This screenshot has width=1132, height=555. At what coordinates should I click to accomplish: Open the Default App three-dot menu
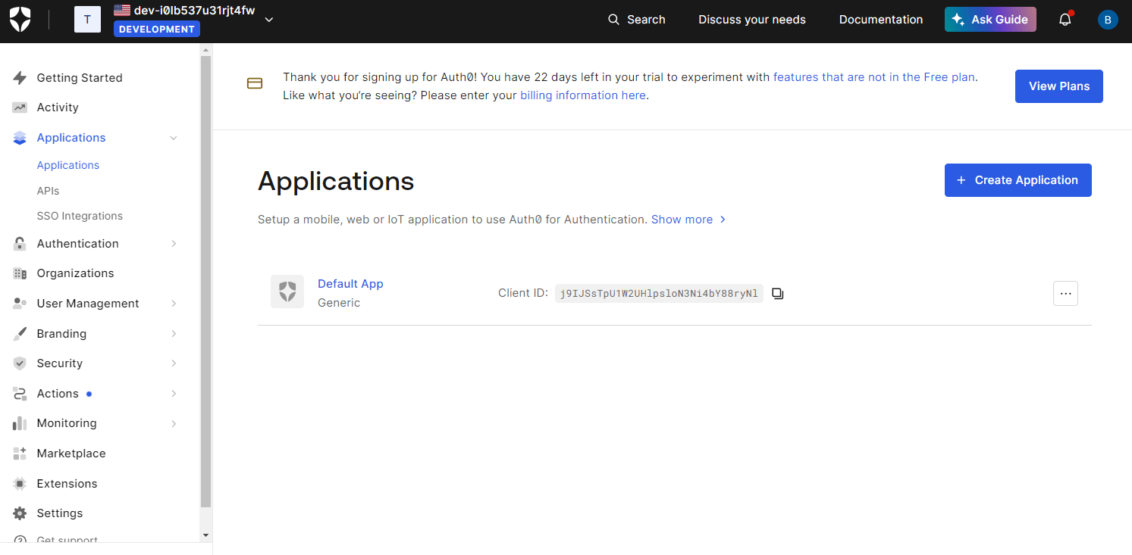coord(1065,294)
